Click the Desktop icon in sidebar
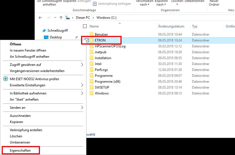This screenshot has height=155, width=235. (x=46, y=37)
